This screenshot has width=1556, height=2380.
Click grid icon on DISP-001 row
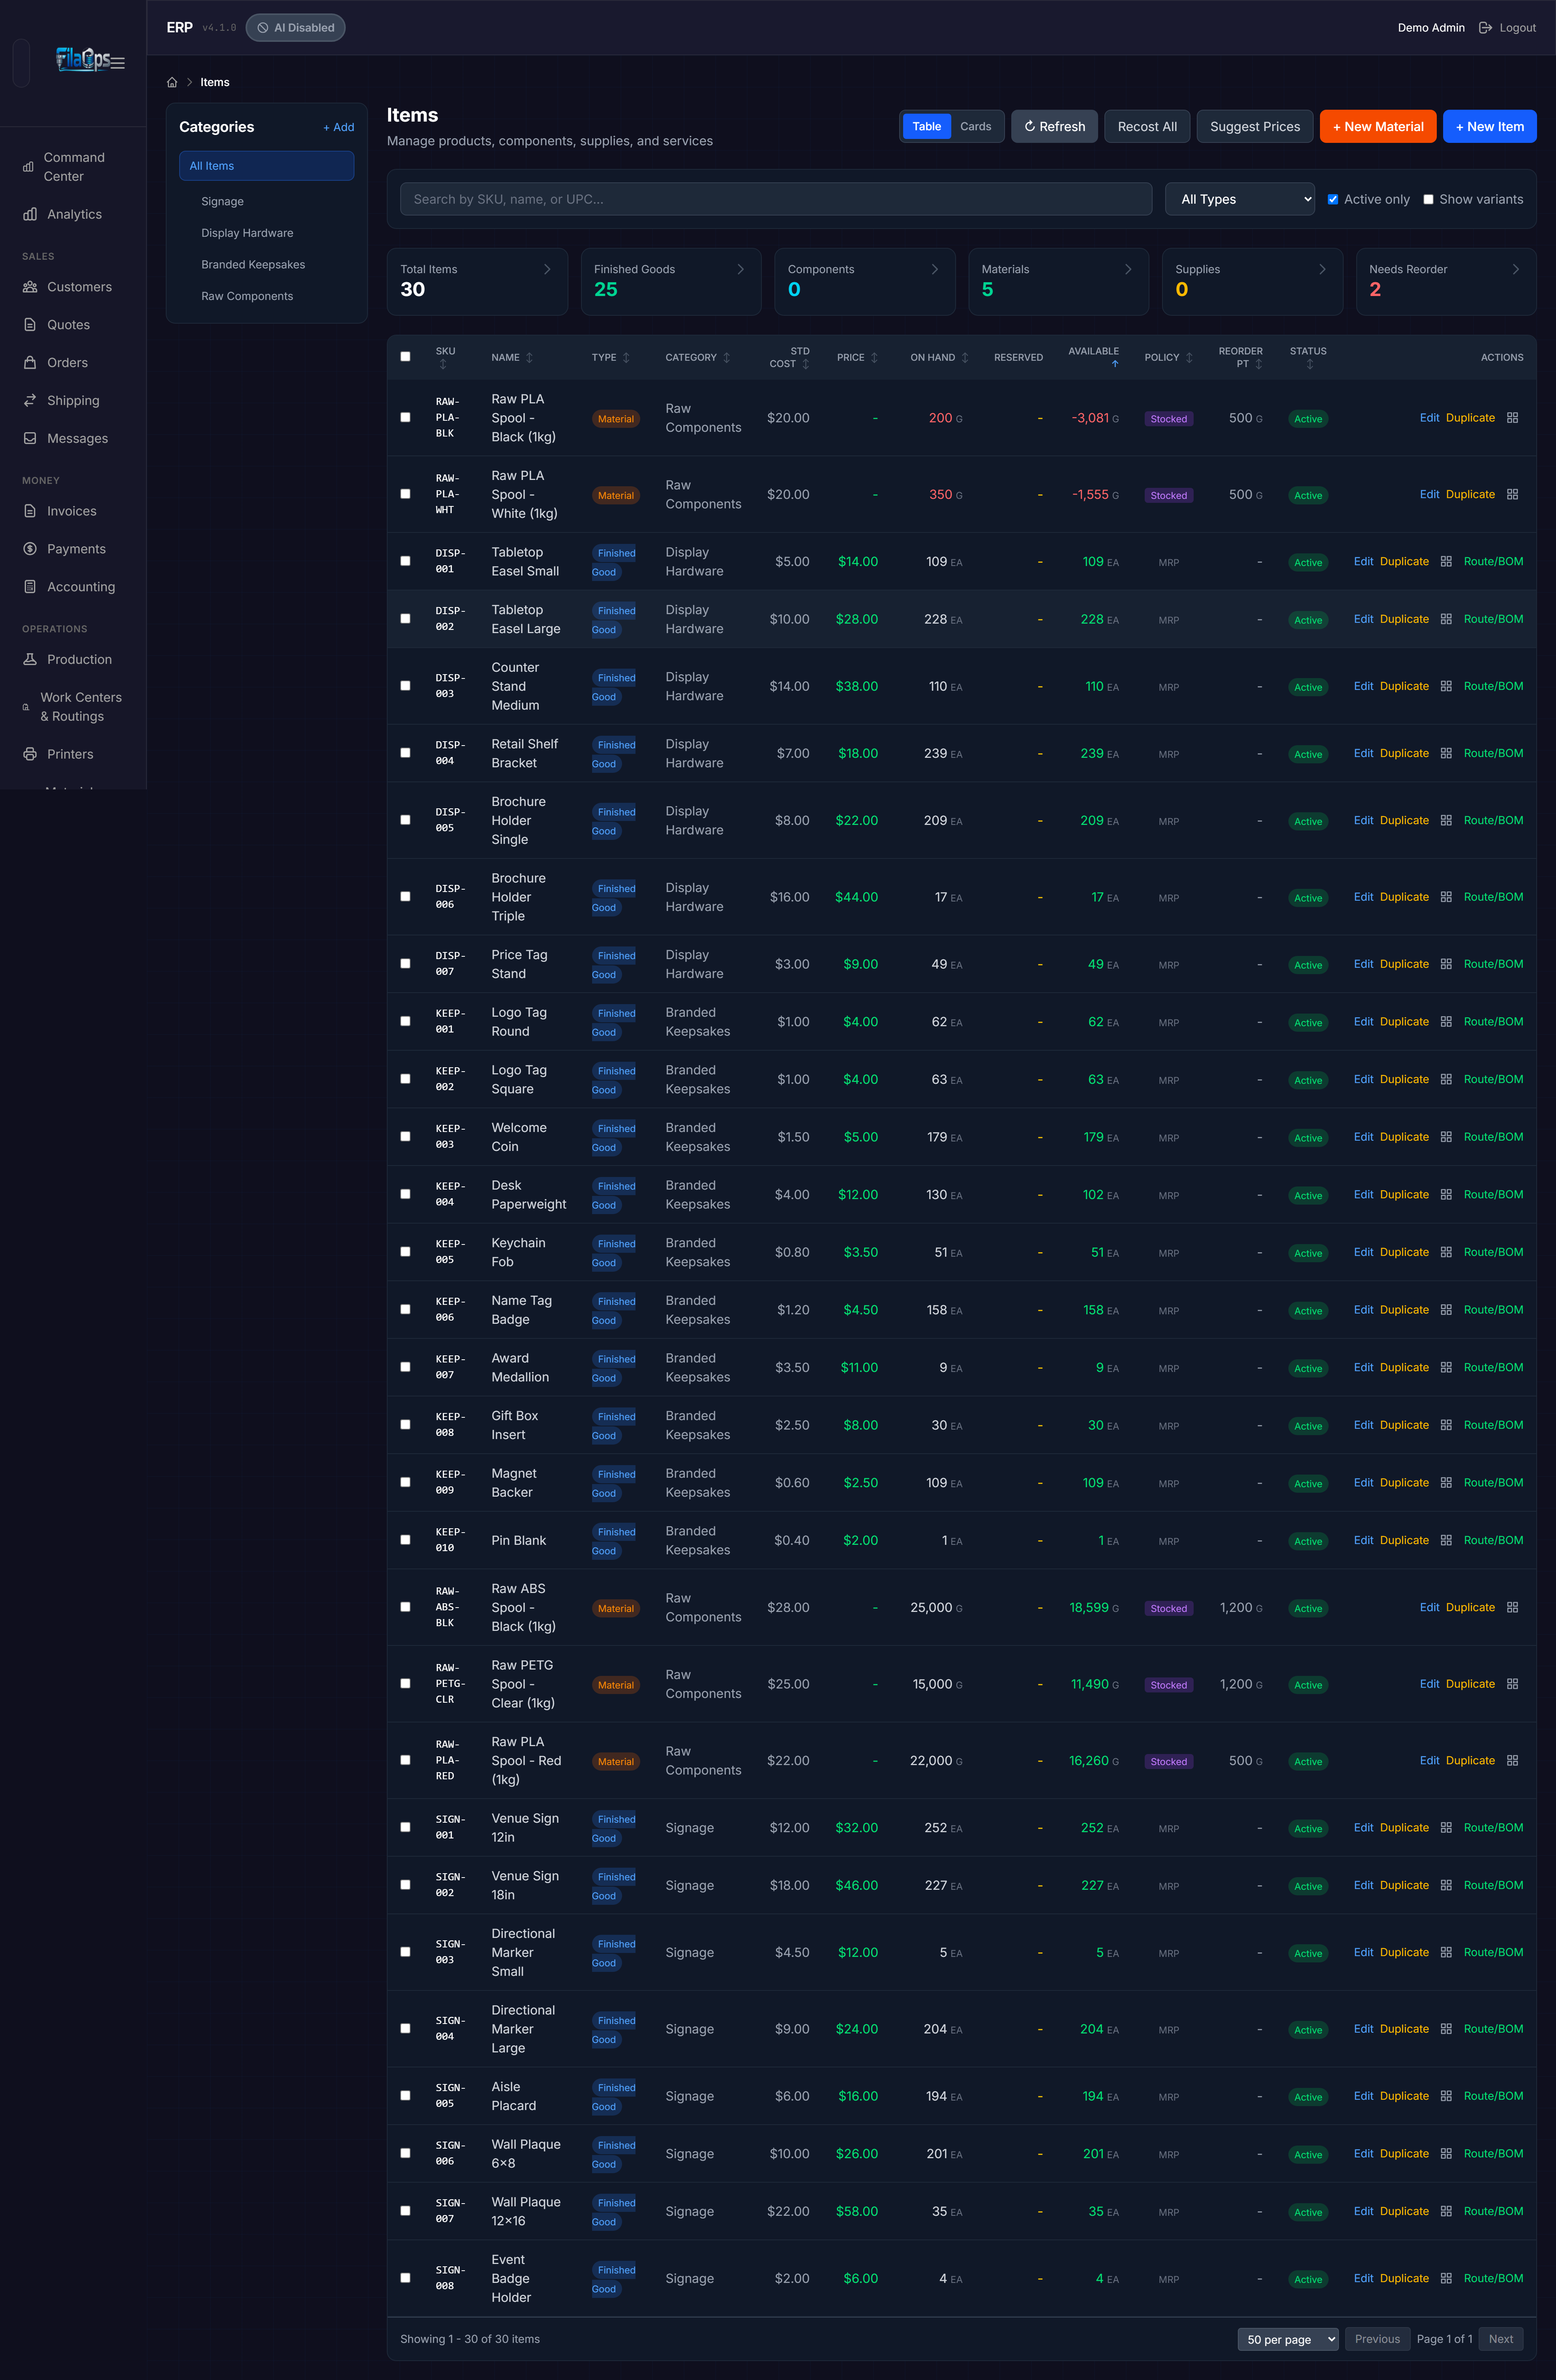pyautogui.click(x=1446, y=562)
